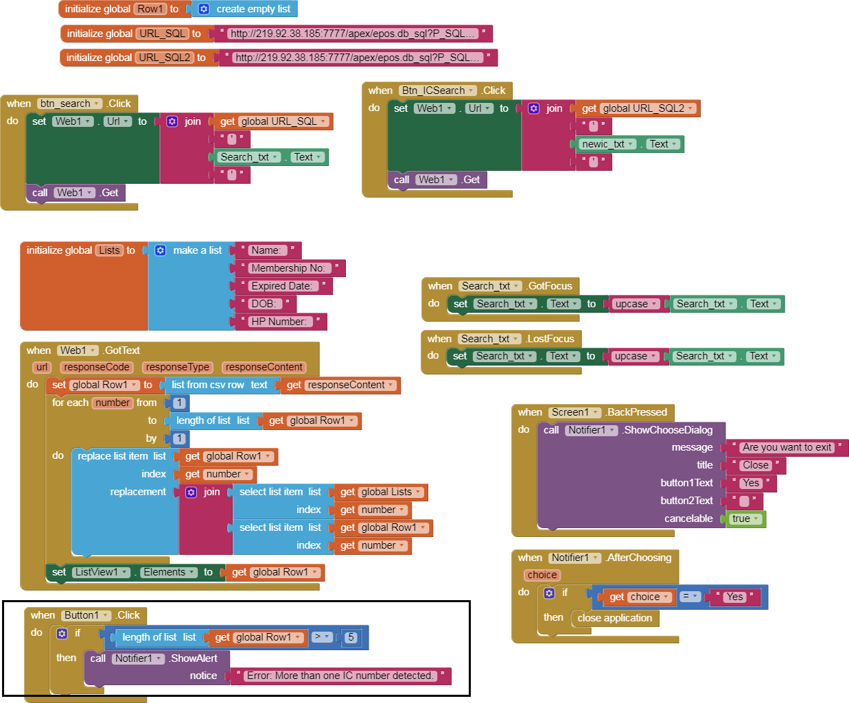The height and width of the screenshot is (703, 849).
Task: Click the responseContent parameter in Web1.GotText
Action: tap(264, 367)
